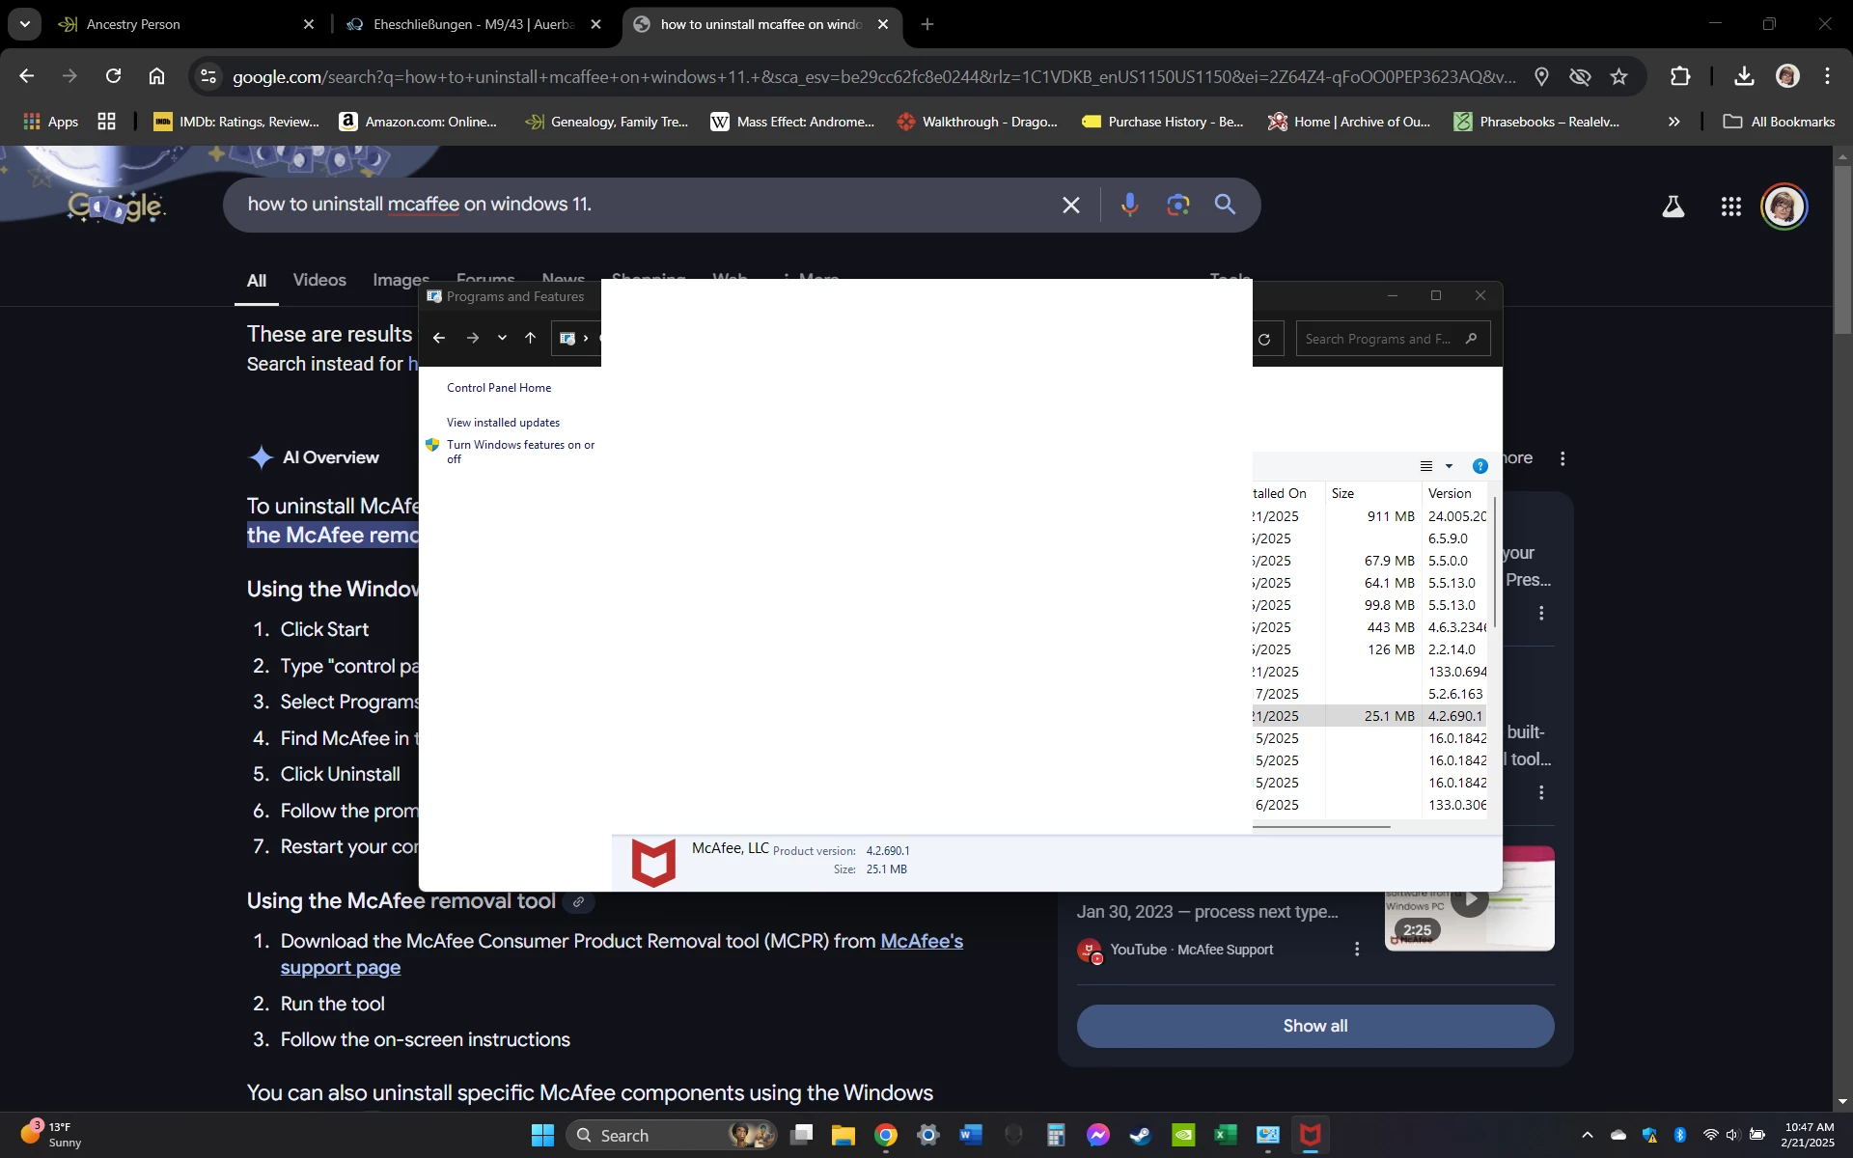Viewport: 1853px width, 1158px height.
Task: Click the McAfee icon in the taskbar
Action: pyautogui.click(x=1310, y=1135)
